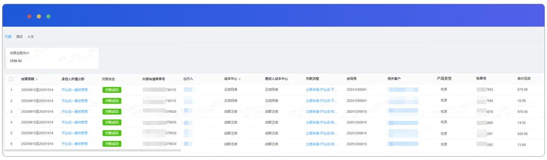The width and height of the screenshot is (547, 160).
Task: Click the green window dot in title bar
Action: point(49,16)
